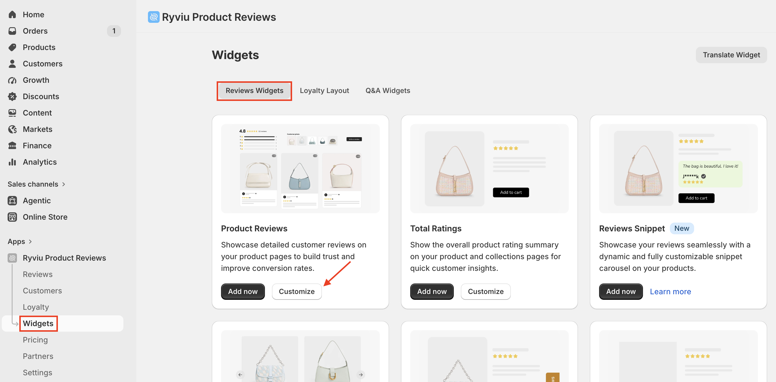Open the Product Reviews preview thumbnail

click(300, 169)
